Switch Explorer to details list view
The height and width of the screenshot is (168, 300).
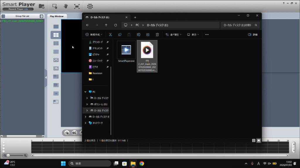pyautogui.click(x=254, y=141)
